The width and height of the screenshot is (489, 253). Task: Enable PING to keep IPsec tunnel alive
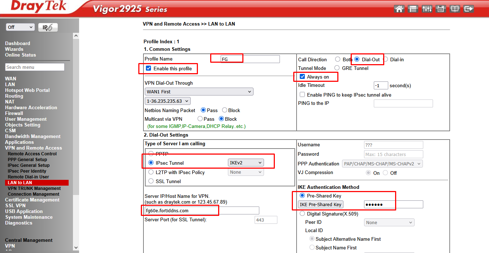(x=302, y=95)
